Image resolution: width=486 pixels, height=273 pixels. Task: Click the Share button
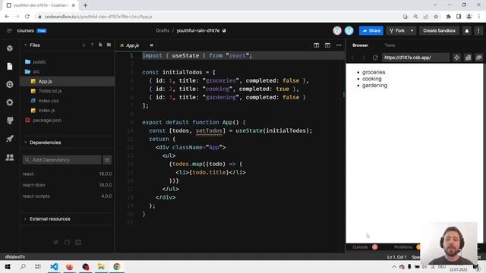371,30
